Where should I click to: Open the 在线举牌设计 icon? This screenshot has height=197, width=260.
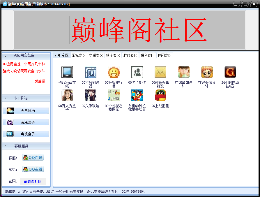coord(183,72)
